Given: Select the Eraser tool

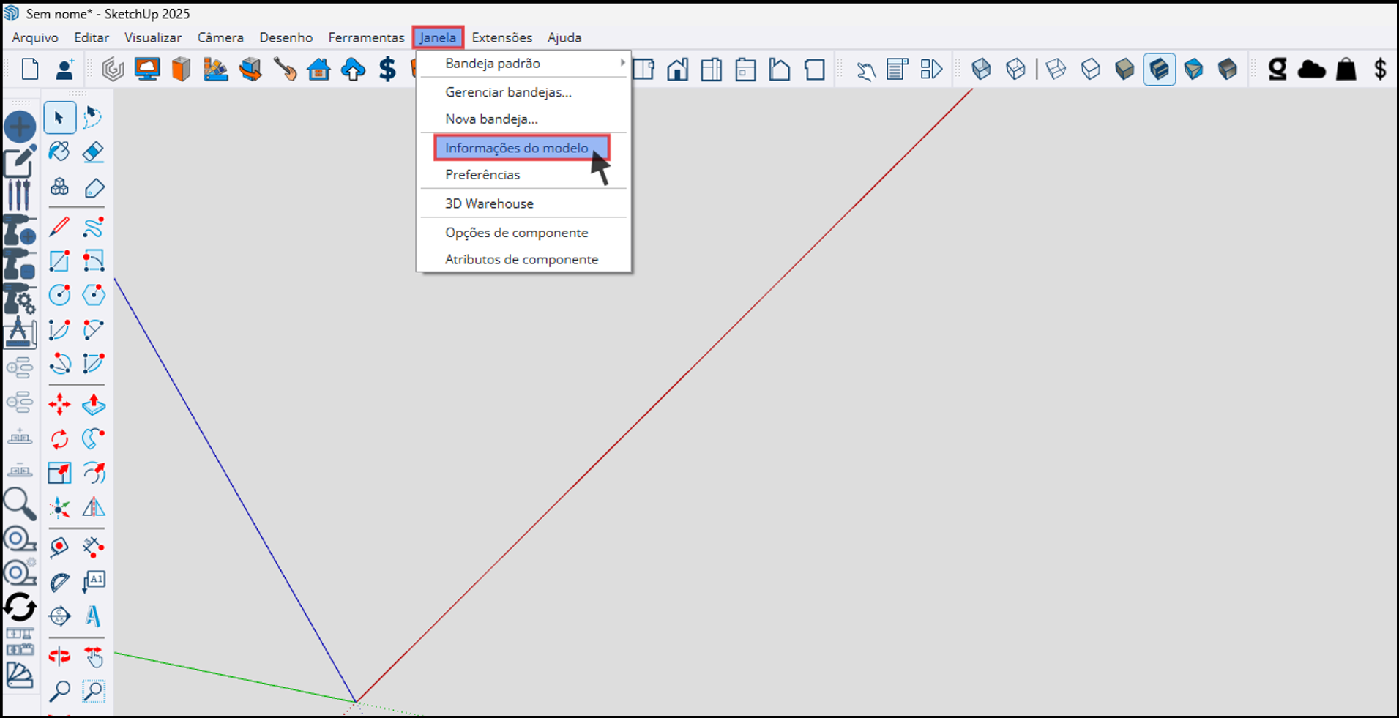Looking at the screenshot, I should coord(93,152).
